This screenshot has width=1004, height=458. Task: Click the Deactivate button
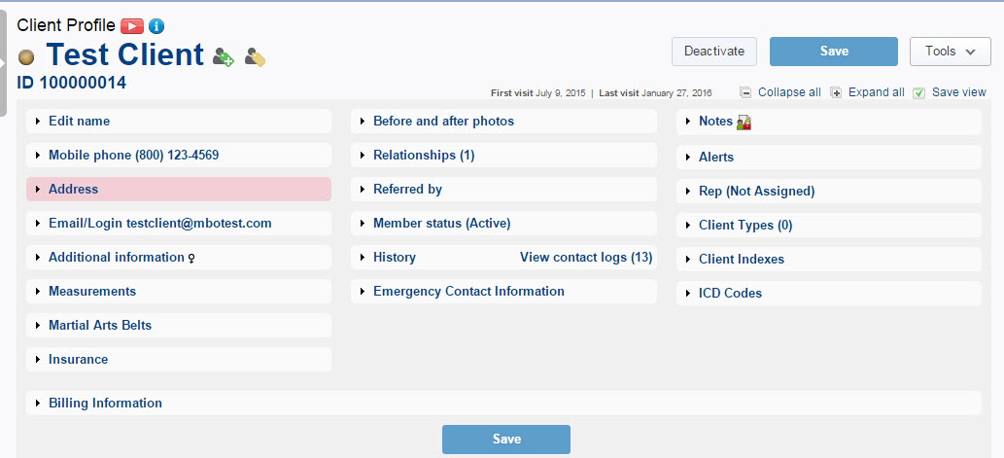(714, 52)
